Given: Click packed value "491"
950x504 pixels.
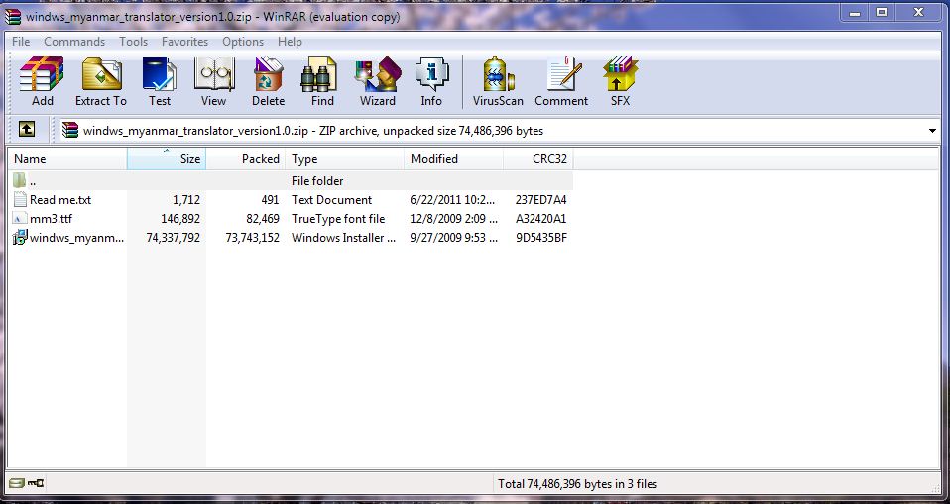Looking at the screenshot, I should [270, 200].
